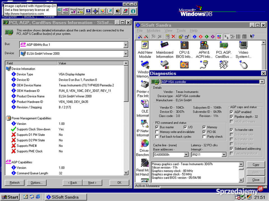Click the < Back button
The height and width of the screenshot is (201, 269).
[x=73, y=183]
